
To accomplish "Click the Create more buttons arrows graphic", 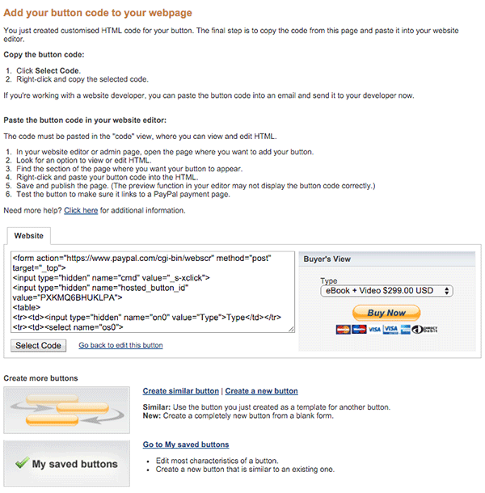I will [66, 410].
